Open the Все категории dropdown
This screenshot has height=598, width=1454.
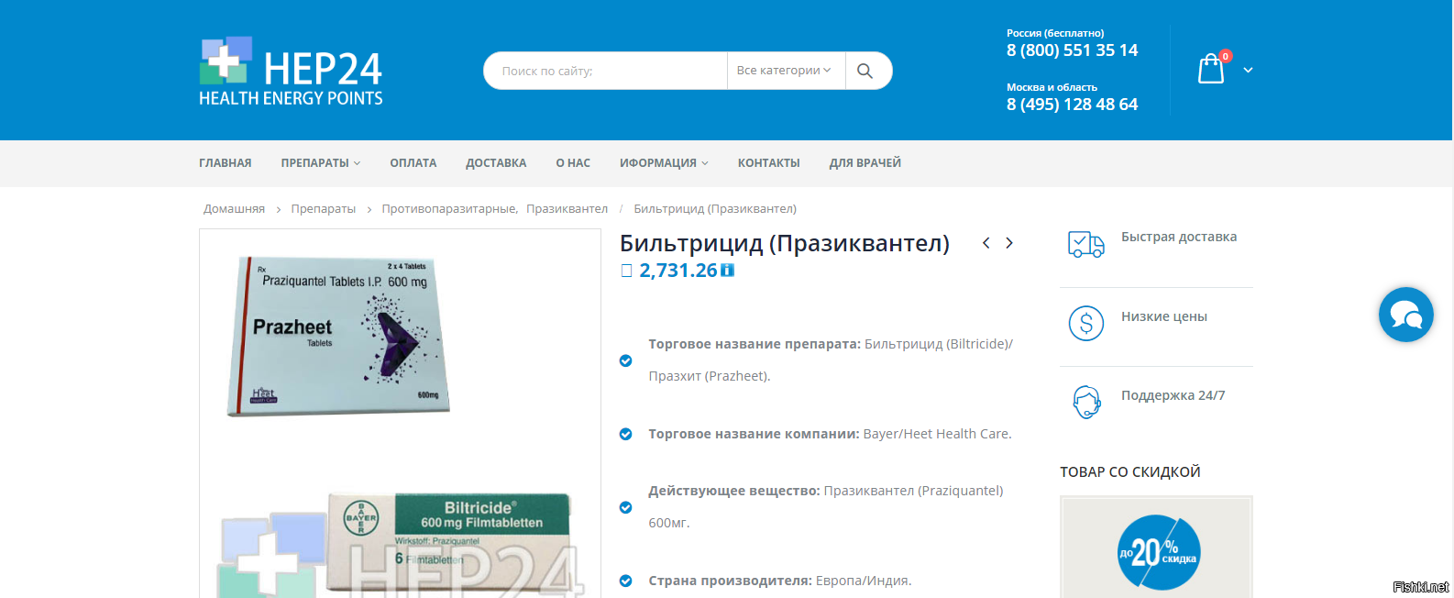coord(784,71)
